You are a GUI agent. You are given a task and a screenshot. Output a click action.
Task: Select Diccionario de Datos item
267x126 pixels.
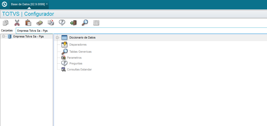pyautogui.click(x=82, y=38)
